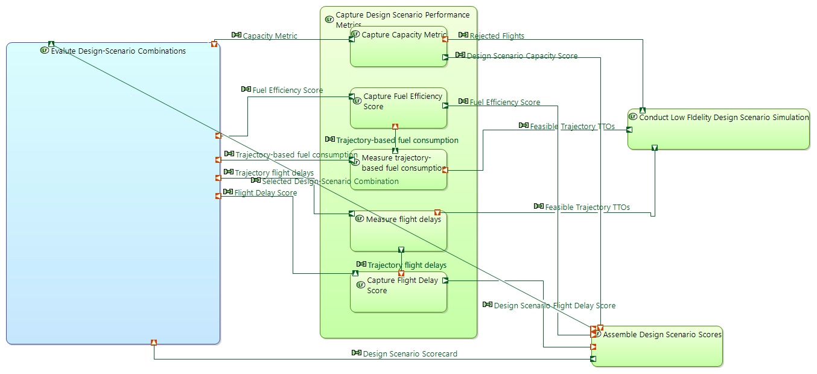The width and height of the screenshot is (817, 374).
Task: Click the function icon of Measure flight delays
Action: click(x=359, y=219)
